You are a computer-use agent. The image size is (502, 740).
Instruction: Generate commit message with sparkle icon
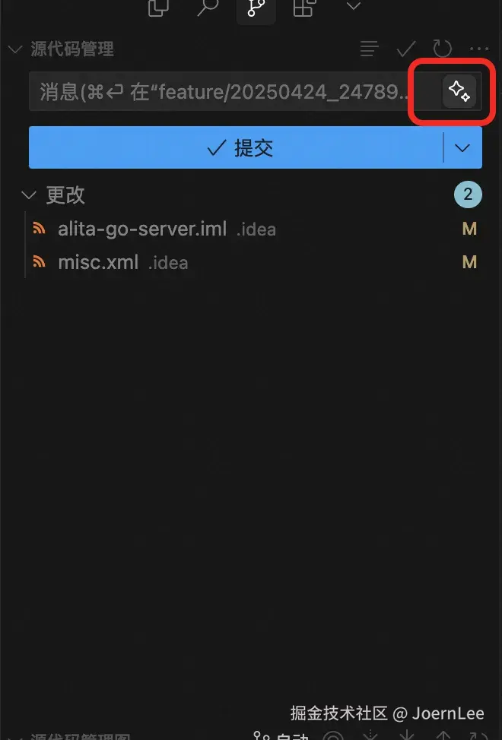click(x=459, y=90)
